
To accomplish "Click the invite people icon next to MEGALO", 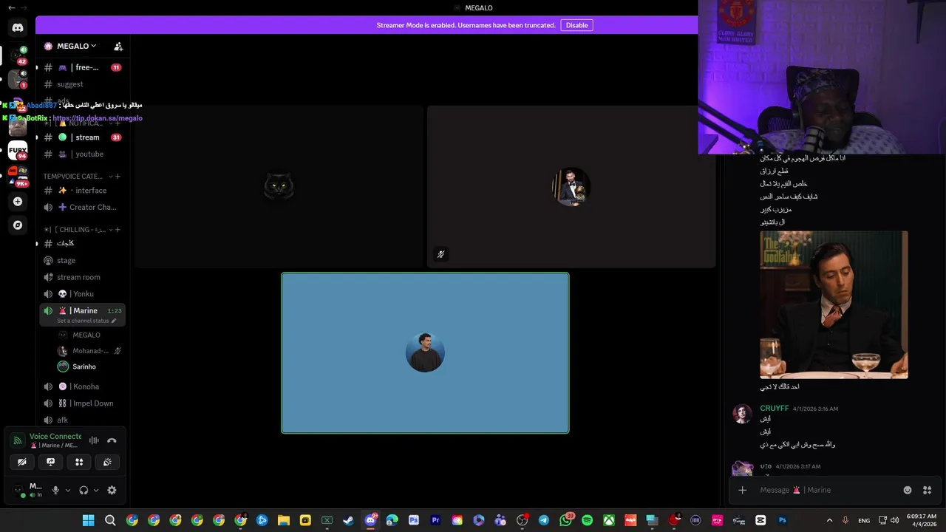I will coord(118,46).
